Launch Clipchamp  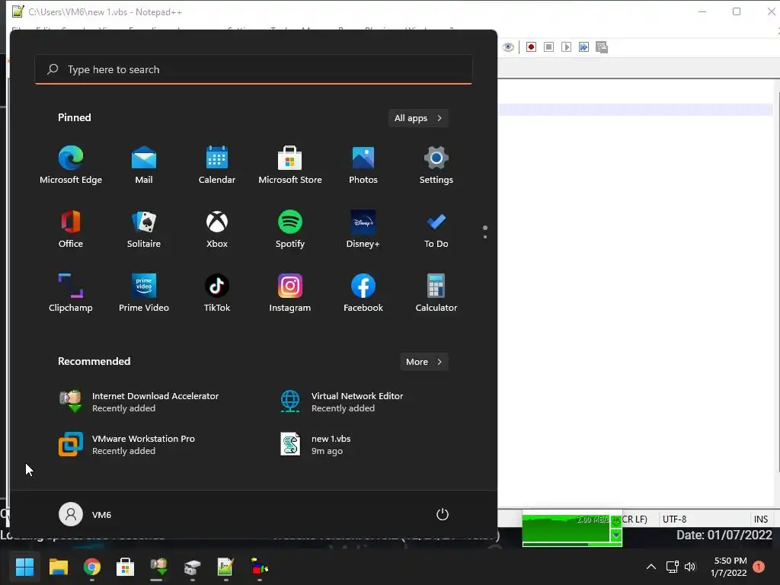71,293
